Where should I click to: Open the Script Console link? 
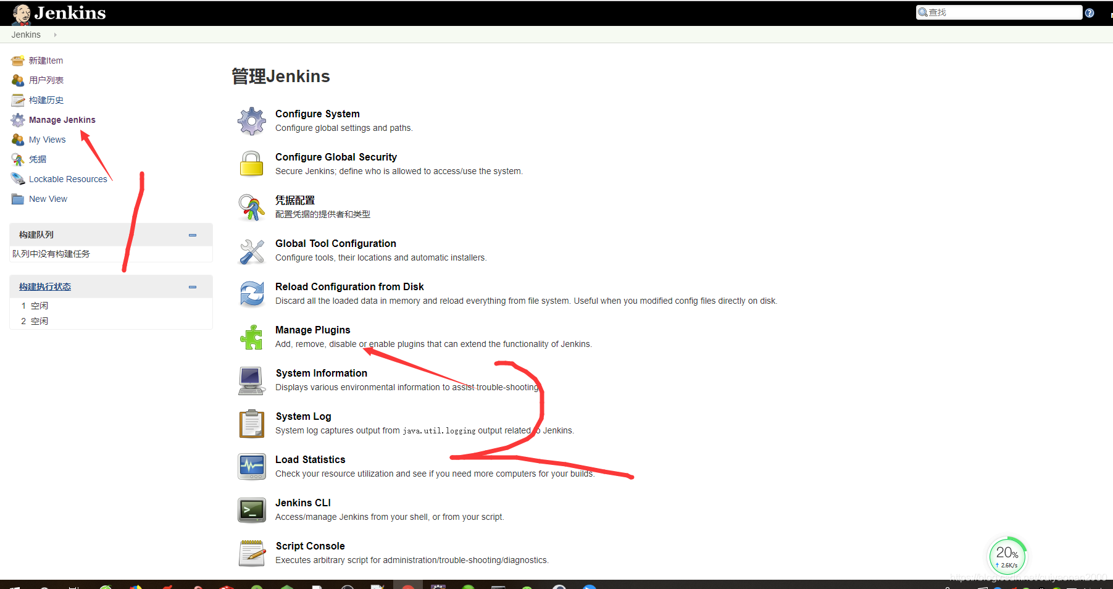pyautogui.click(x=310, y=546)
